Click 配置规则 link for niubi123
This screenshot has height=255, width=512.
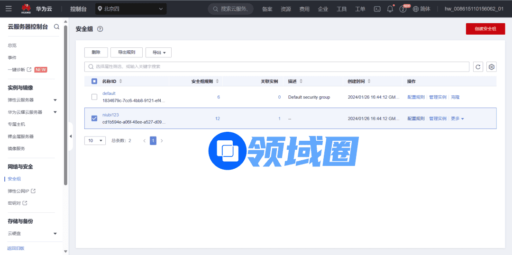point(416,118)
